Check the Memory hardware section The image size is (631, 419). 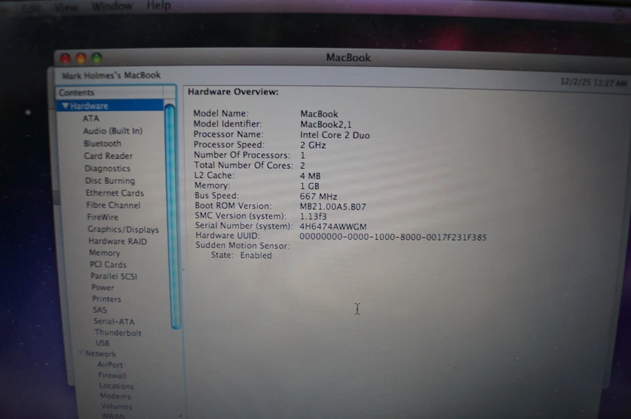pyautogui.click(x=105, y=252)
